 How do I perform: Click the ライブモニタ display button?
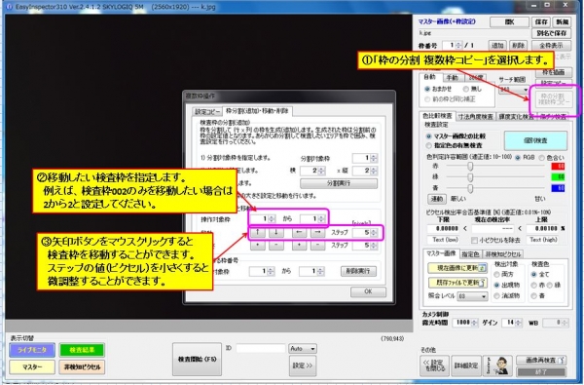(32, 350)
